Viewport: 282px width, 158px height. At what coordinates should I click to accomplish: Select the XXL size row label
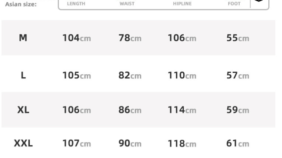coord(23,144)
